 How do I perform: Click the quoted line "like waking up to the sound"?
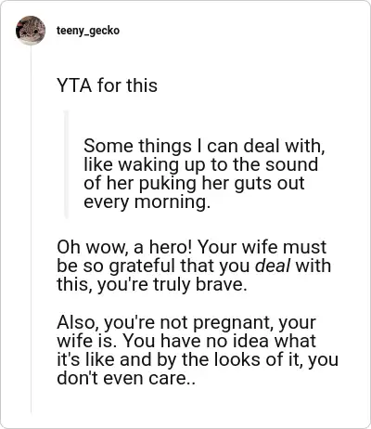click(200, 164)
